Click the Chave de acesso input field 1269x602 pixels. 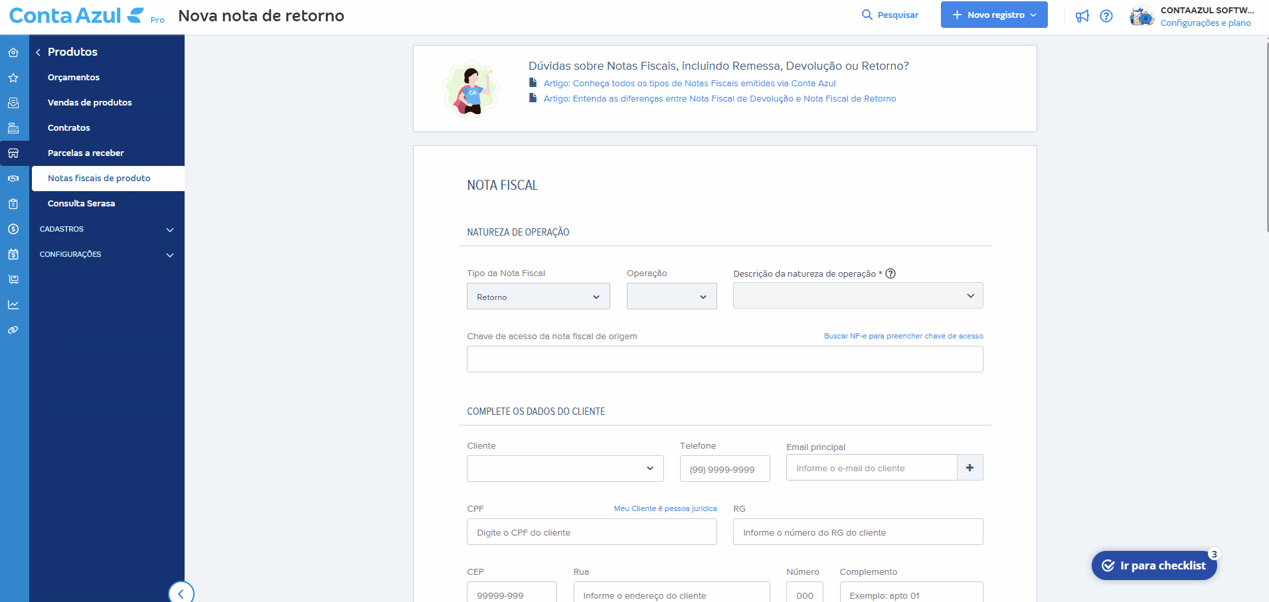[724, 359]
